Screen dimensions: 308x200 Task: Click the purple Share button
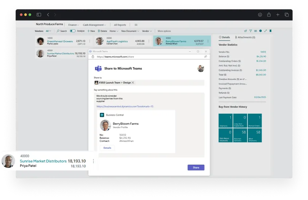(196, 167)
